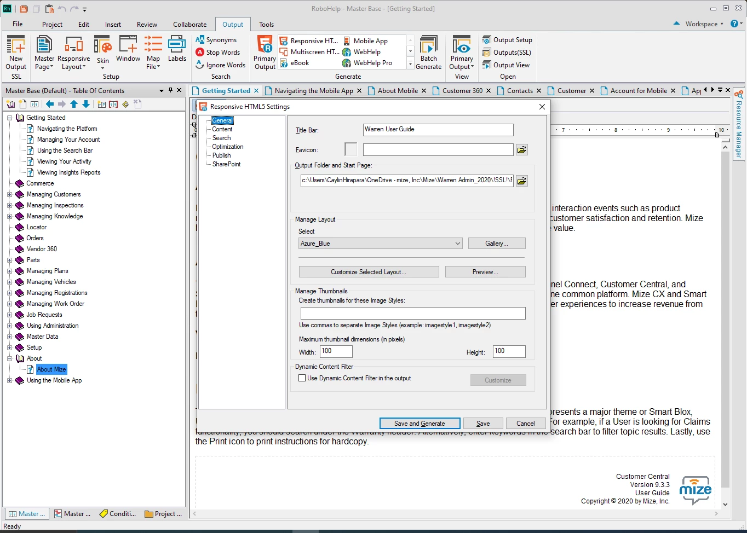Open the Skin tool in the ribbon
Viewport: 747px width, 533px height.
click(x=103, y=53)
